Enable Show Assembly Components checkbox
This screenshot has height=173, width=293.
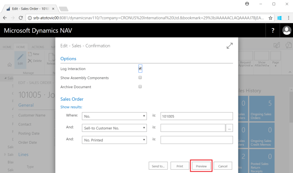140,78
